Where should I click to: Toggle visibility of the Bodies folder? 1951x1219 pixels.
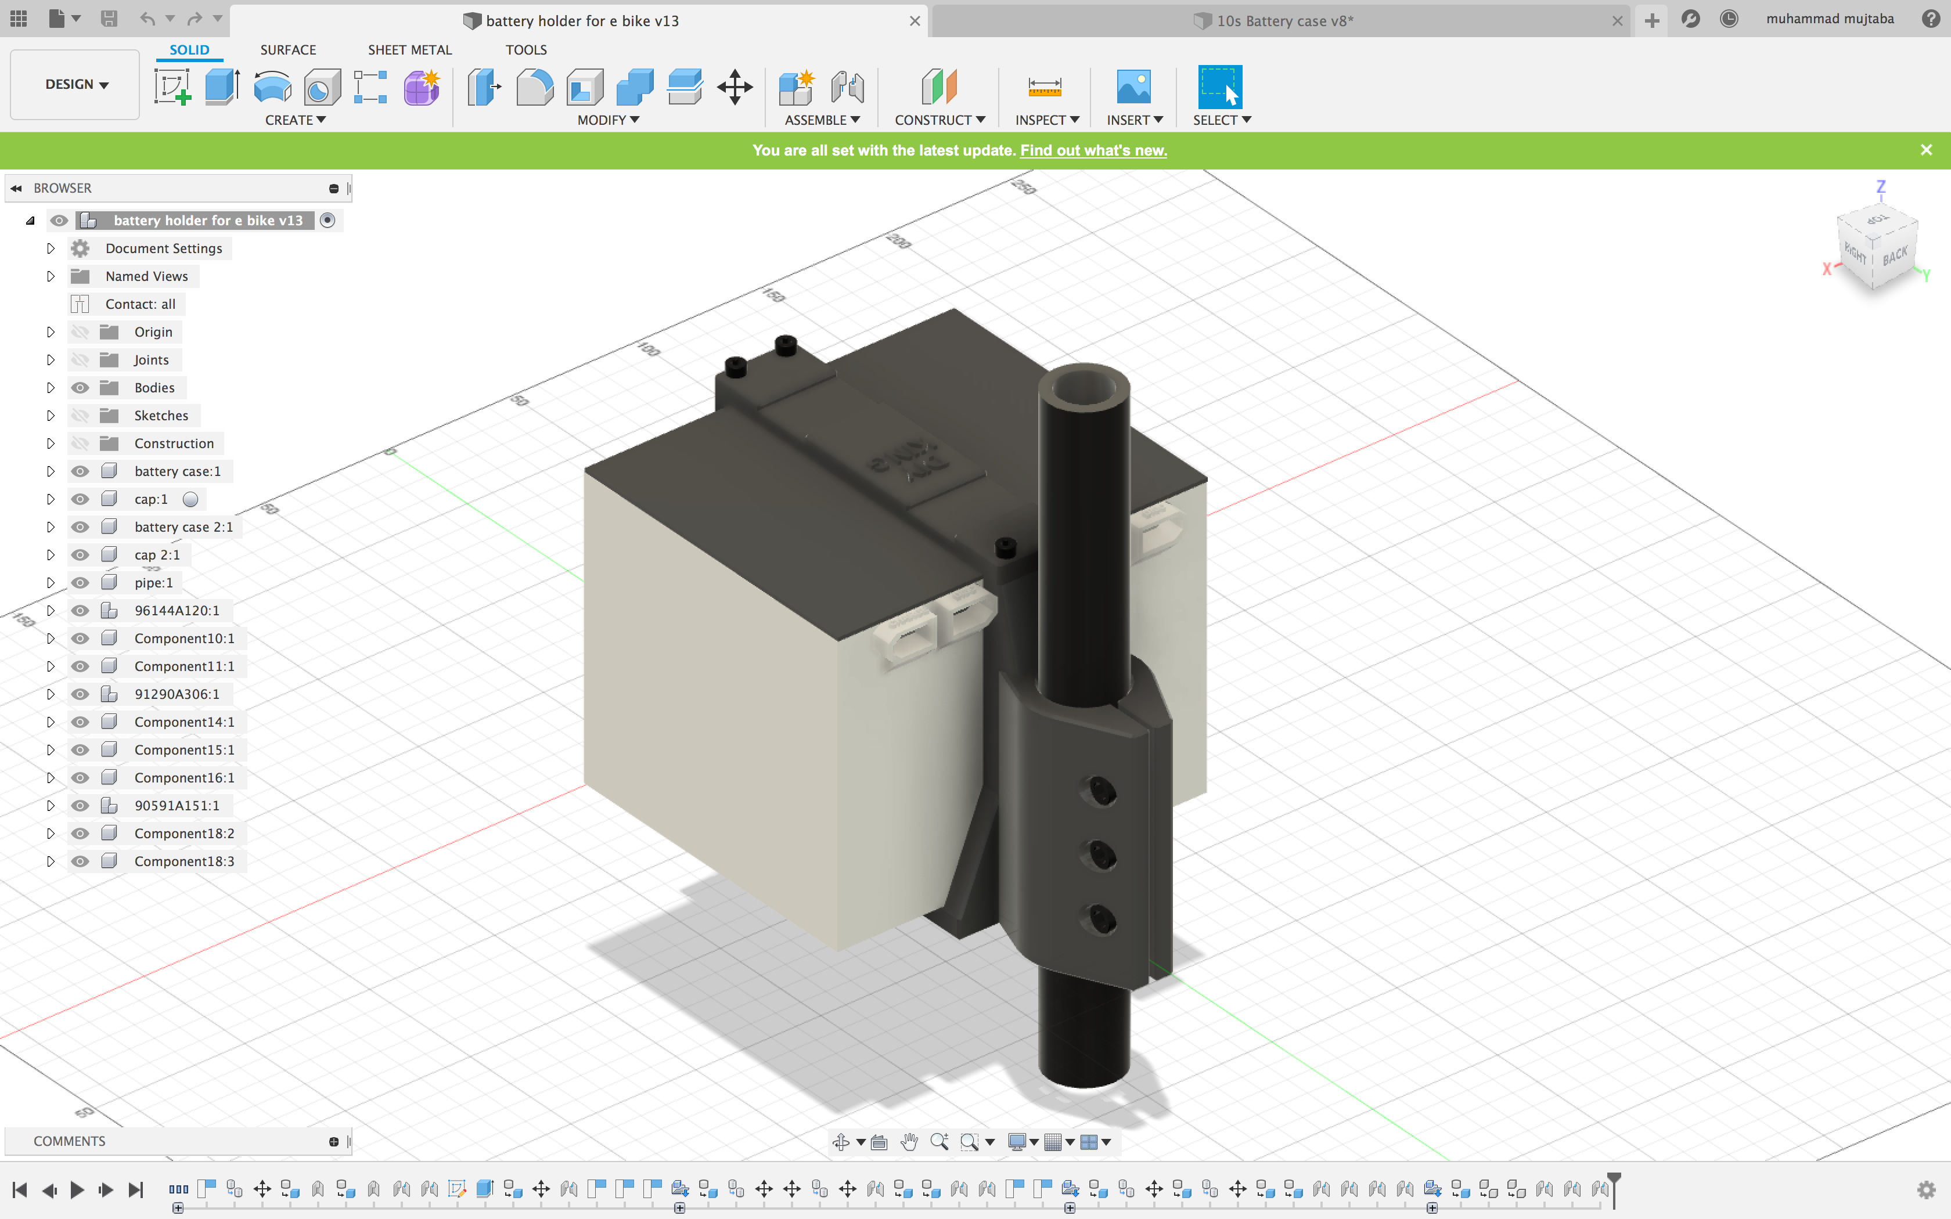tap(80, 388)
